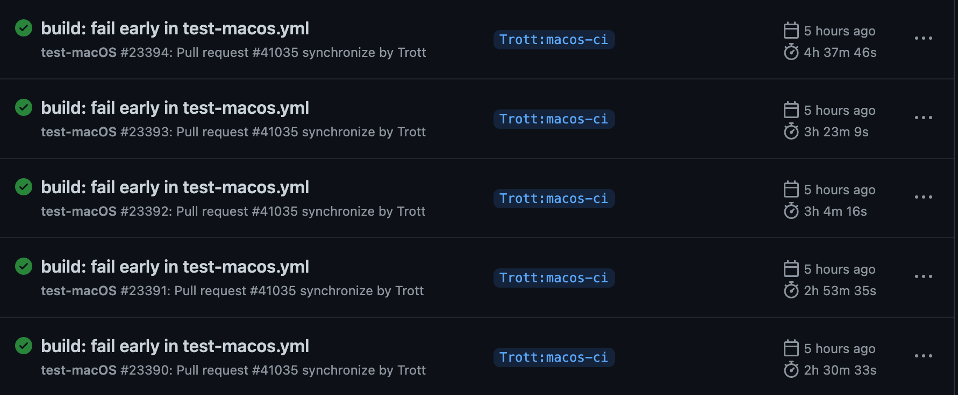Open the run title link for #23391

point(175,267)
